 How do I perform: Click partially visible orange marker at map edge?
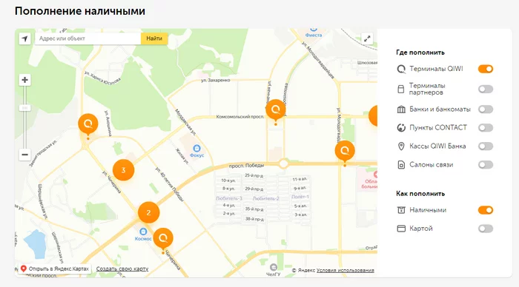coord(374,116)
